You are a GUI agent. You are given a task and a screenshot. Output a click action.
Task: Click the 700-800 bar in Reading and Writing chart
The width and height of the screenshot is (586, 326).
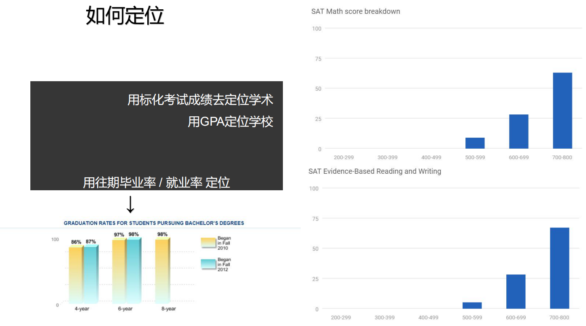560,268
